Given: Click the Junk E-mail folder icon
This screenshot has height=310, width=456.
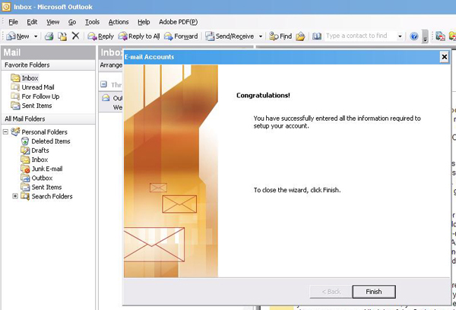Looking at the screenshot, I should coord(25,169).
